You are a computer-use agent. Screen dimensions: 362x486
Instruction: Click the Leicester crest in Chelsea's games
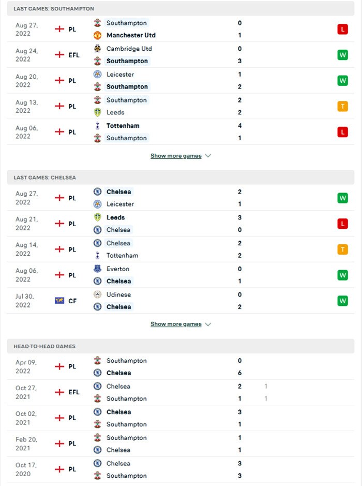[97, 204]
